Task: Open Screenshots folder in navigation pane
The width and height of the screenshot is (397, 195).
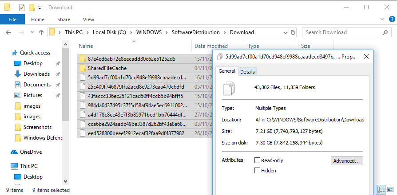Action: (37, 127)
